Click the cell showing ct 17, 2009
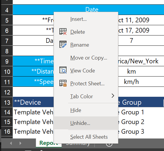Screen dimensions: 164x151 (x=141, y=30)
